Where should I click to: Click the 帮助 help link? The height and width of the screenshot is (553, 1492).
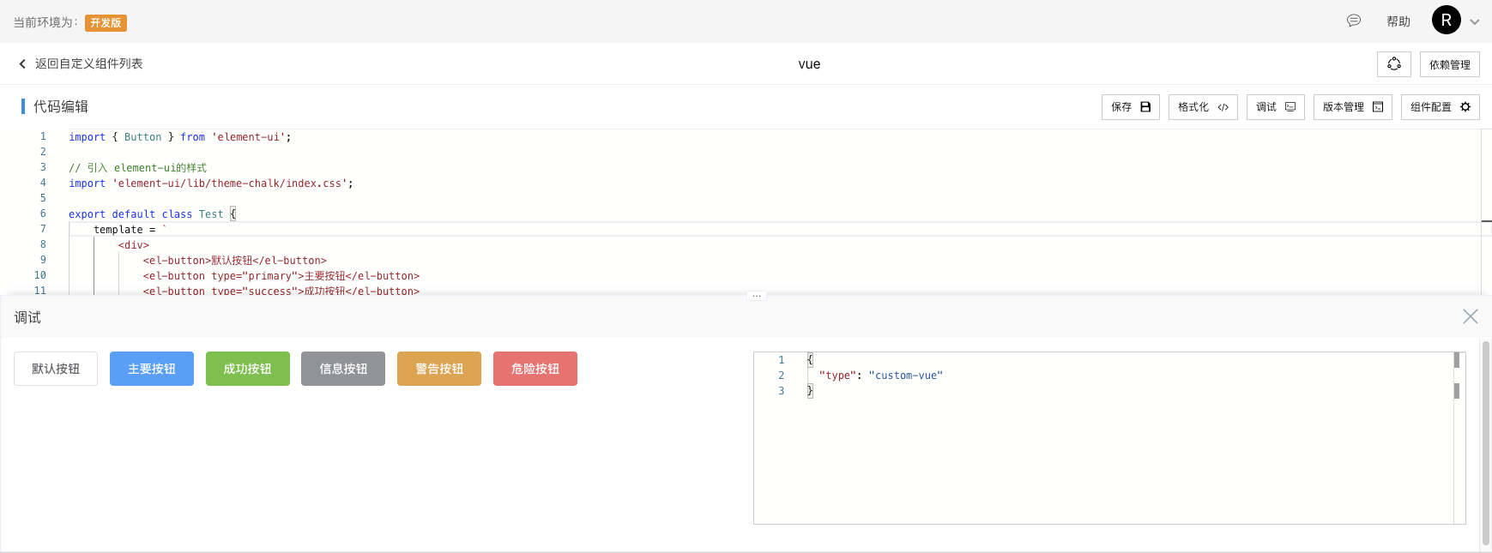tap(1398, 21)
